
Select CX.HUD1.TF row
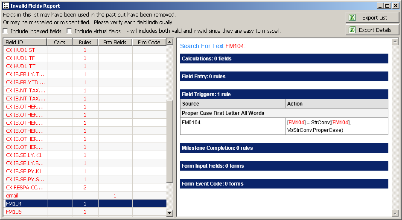coord(85,58)
